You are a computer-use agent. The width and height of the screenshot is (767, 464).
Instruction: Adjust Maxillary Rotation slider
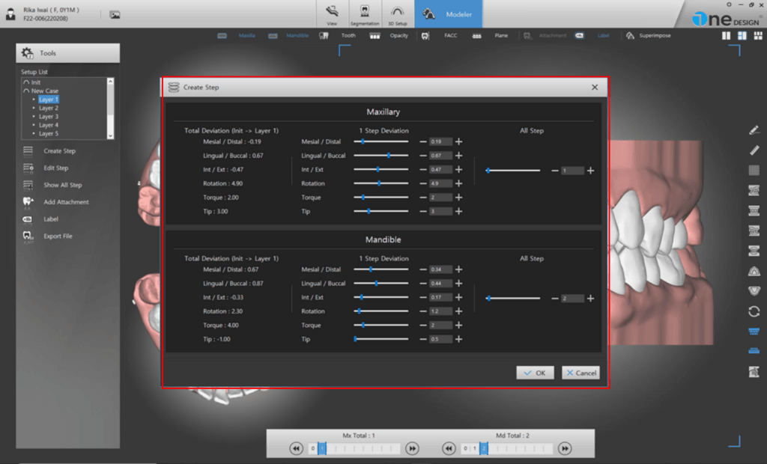pos(381,183)
